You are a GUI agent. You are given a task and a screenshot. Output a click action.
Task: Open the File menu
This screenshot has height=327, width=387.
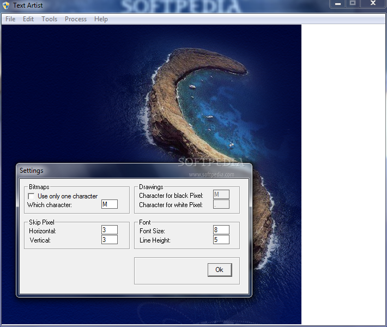point(10,19)
